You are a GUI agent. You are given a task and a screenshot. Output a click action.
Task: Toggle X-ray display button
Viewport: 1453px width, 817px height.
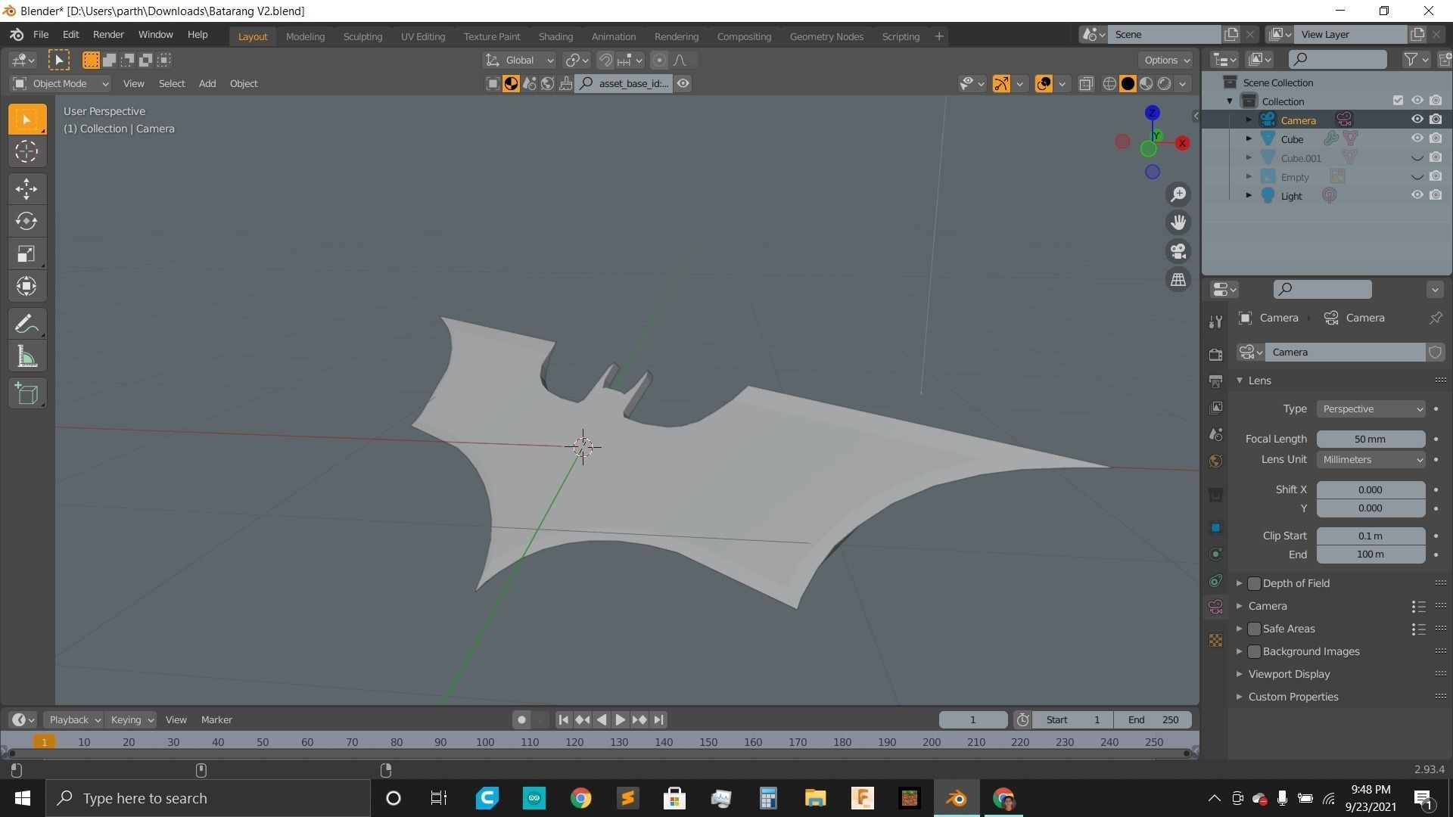(1086, 84)
